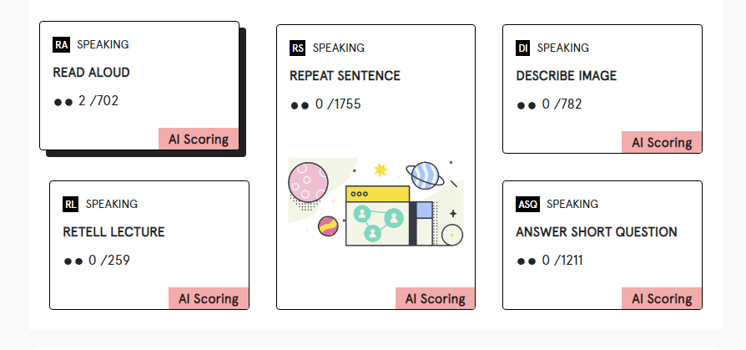746x350 pixels.
Task: Click the ASQ badge icon
Action: click(x=527, y=204)
